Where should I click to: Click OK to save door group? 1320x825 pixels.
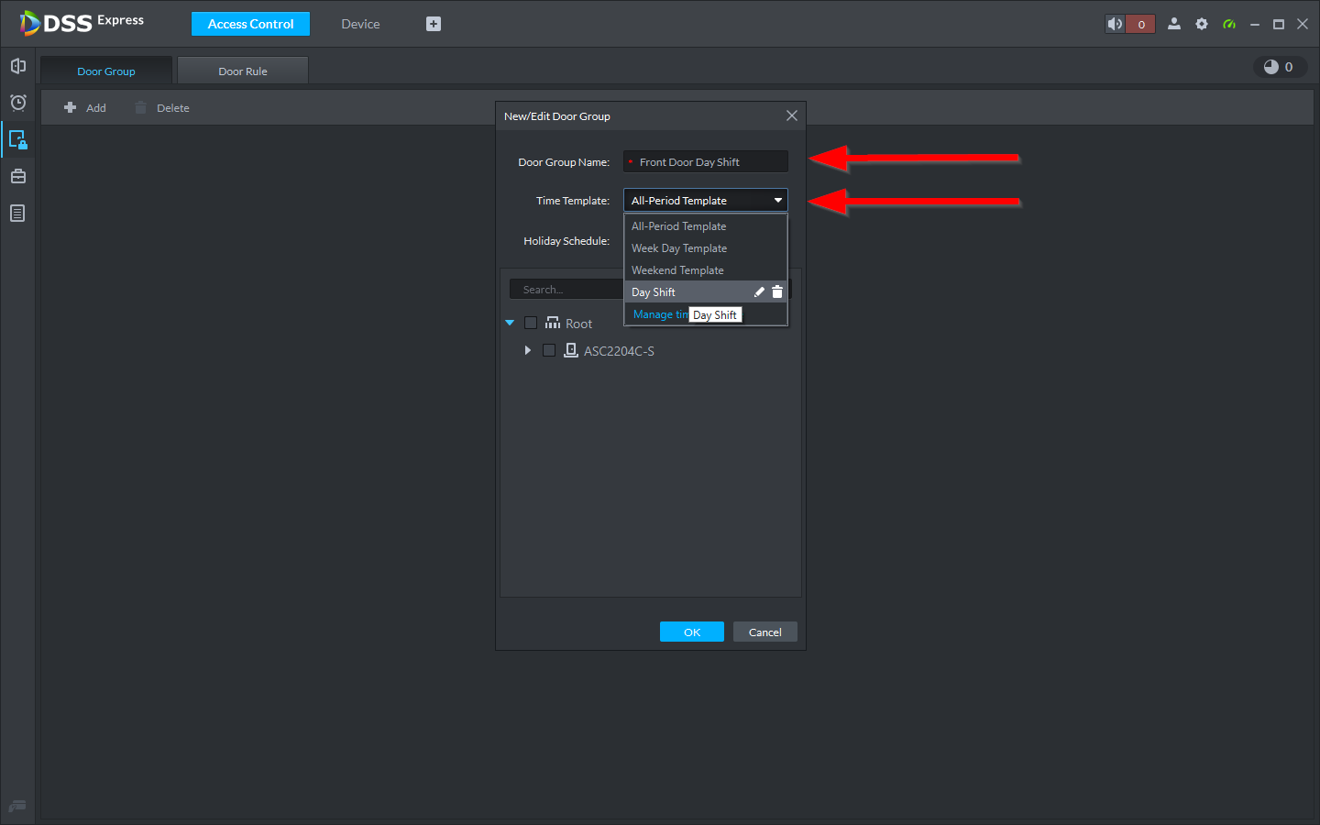692,632
